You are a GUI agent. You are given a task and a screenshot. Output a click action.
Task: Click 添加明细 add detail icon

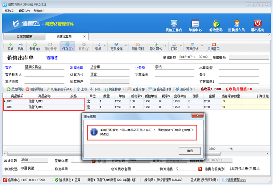[x=8, y=89]
